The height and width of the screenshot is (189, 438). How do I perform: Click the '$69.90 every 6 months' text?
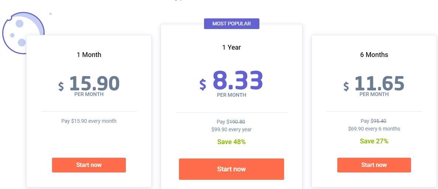pyautogui.click(x=374, y=129)
